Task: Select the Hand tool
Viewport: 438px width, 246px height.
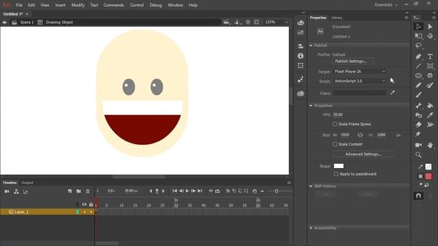Action: tap(430, 145)
